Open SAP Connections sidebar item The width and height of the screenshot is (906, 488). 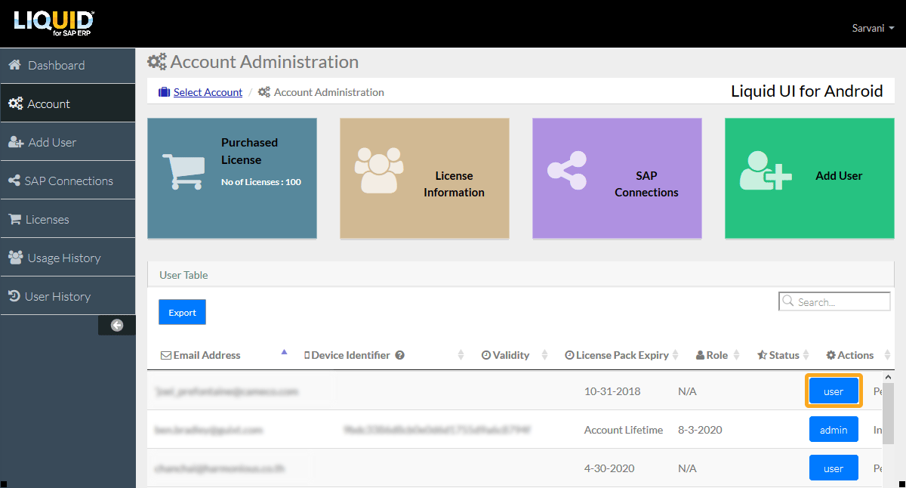(x=68, y=181)
